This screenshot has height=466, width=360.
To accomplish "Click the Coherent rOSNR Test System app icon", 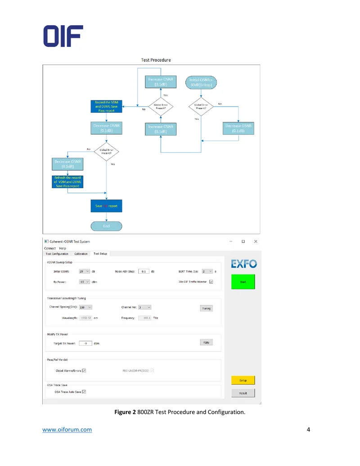I will coord(46,241).
